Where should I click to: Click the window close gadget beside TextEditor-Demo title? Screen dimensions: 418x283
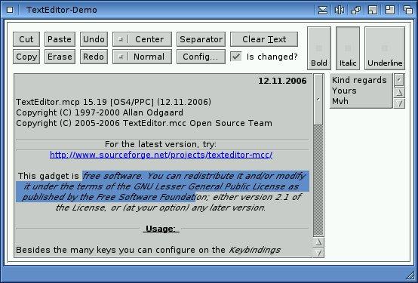click(x=10, y=10)
